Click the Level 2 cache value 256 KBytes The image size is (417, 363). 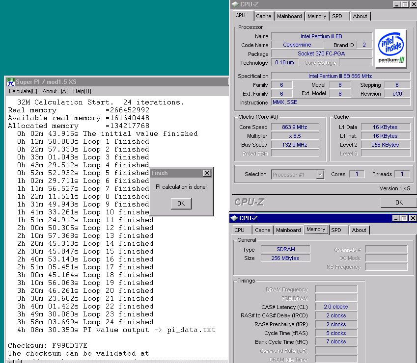tap(386, 145)
